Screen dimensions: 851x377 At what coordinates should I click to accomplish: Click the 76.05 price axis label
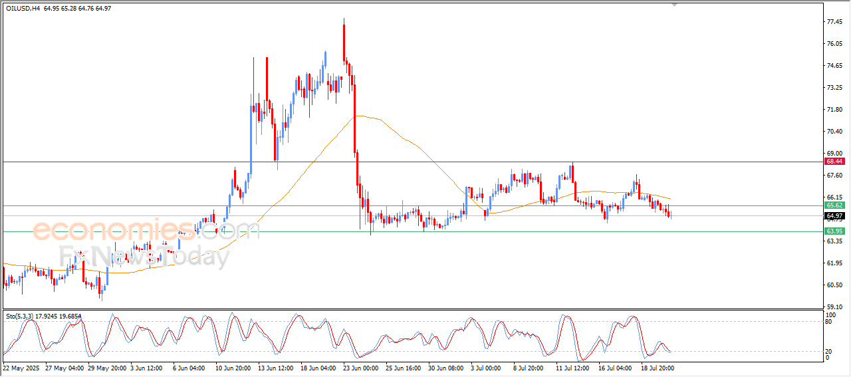click(834, 44)
